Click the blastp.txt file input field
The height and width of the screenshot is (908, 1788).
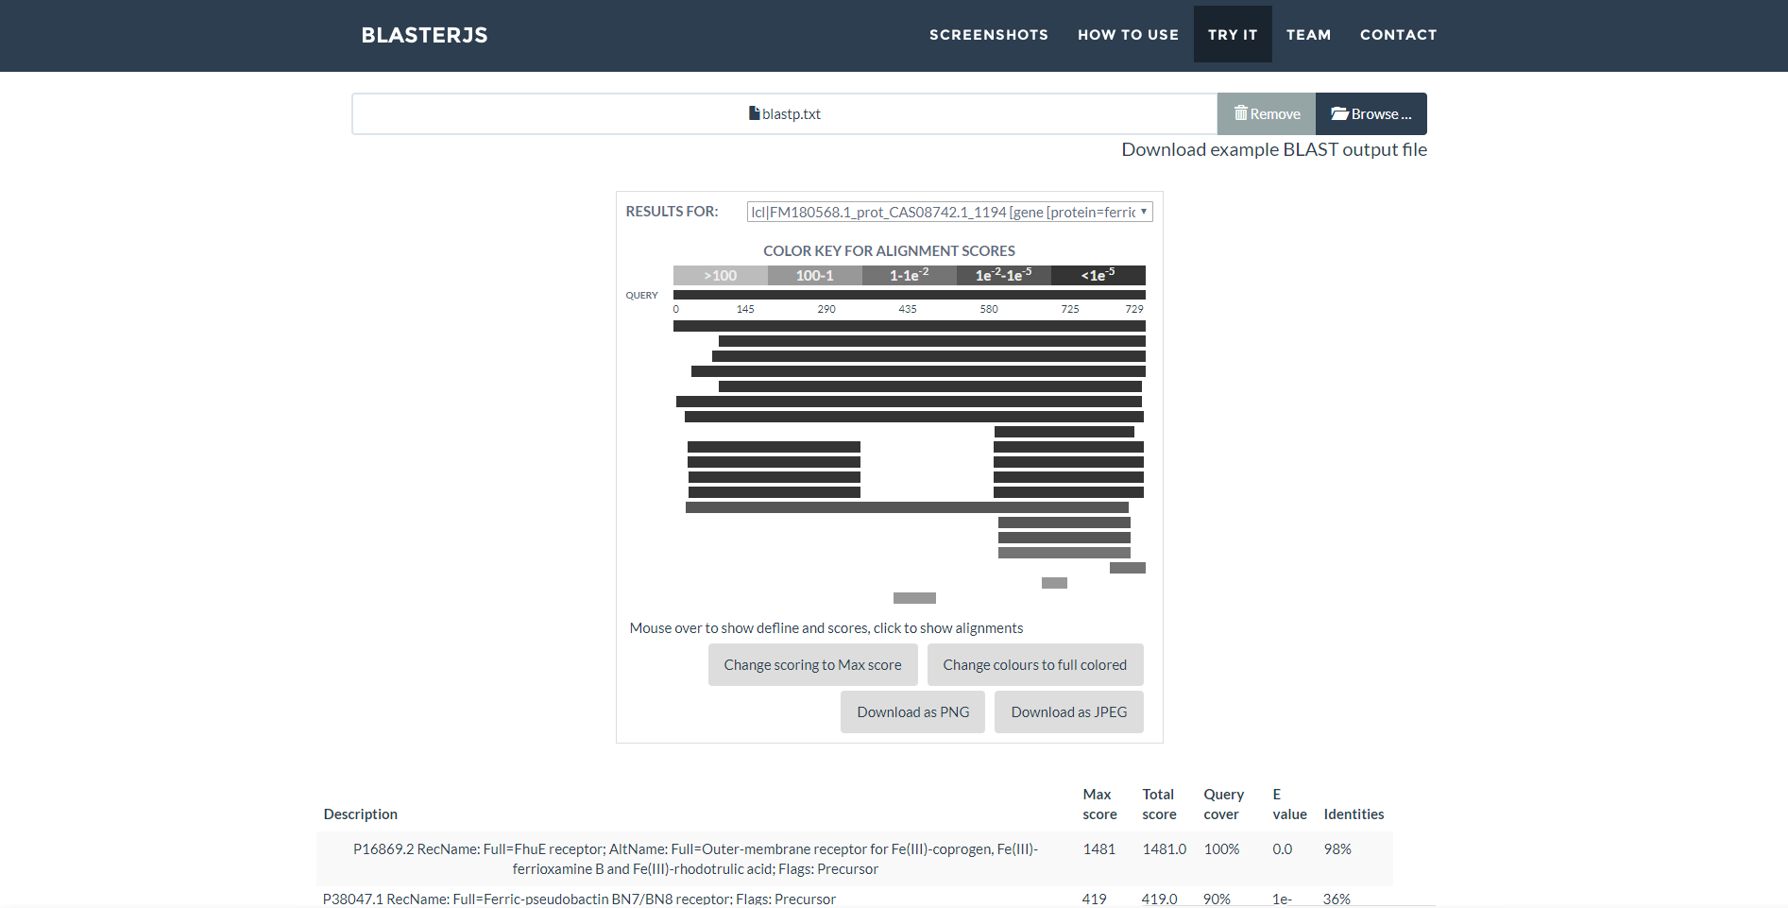[x=784, y=113]
